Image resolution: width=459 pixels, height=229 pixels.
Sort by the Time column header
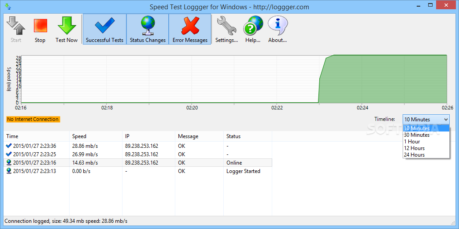point(36,136)
